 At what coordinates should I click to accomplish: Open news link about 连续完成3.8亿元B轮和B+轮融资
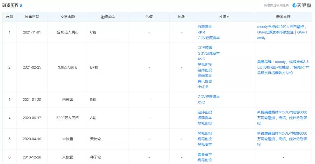point(283,67)
